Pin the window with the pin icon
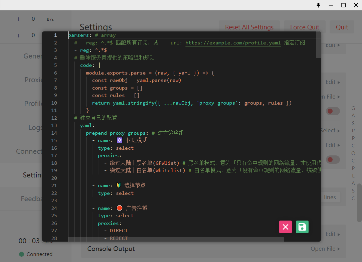The width and height of the screenshot is (362, 262). [318, 5]
